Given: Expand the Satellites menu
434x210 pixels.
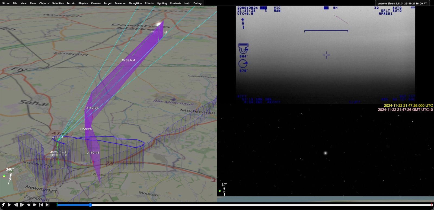Looking at the screenshot, I should tap(58, 3).
